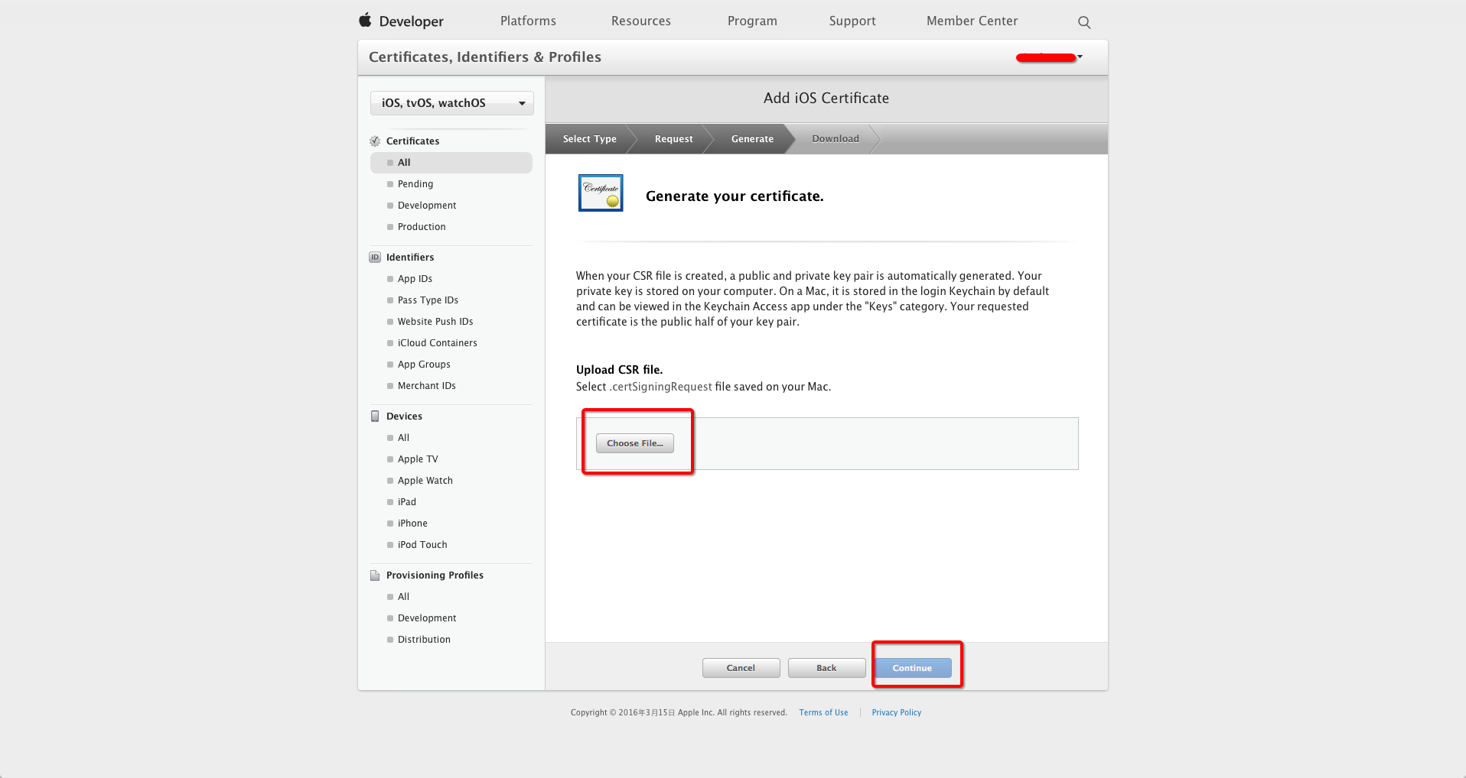Click the Add iOS Certificate title
This screenshot has width=1466, height=778.
826,98
